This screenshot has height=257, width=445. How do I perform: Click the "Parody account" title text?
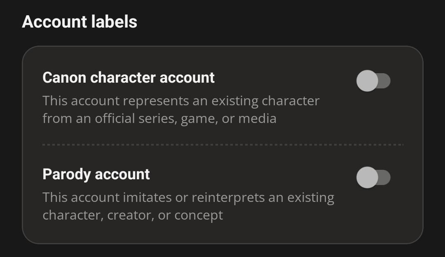coord(96,174)
